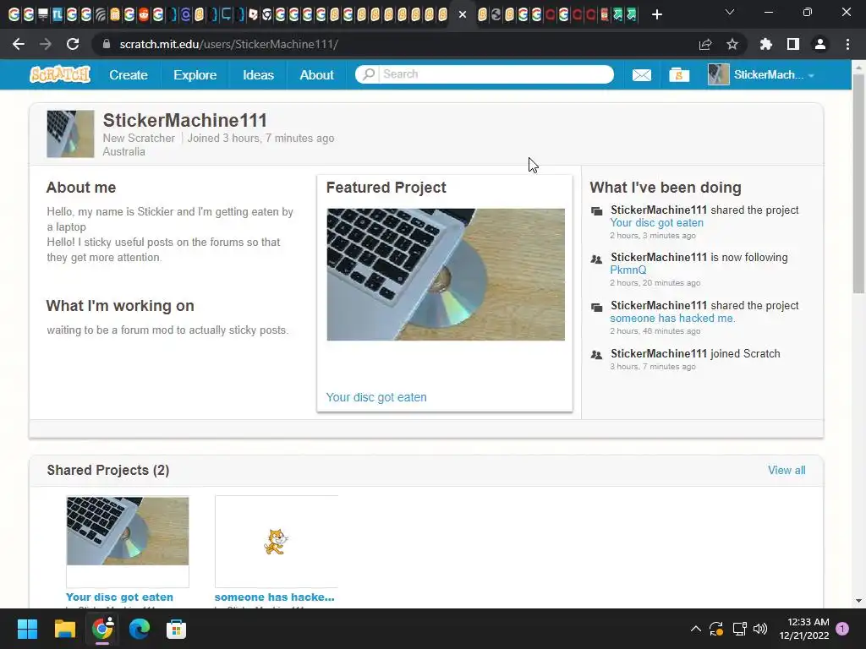
Task: Open 'Your disc got eaten' activity link
Action: pos(656,223)
